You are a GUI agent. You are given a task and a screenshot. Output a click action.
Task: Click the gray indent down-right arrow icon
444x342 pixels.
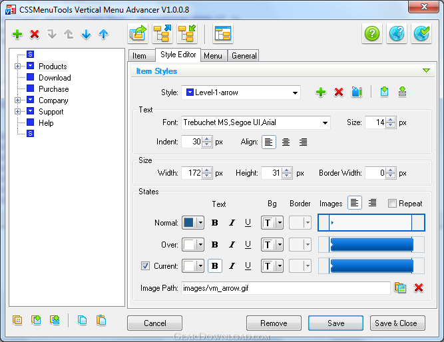[x=52, y=34]
